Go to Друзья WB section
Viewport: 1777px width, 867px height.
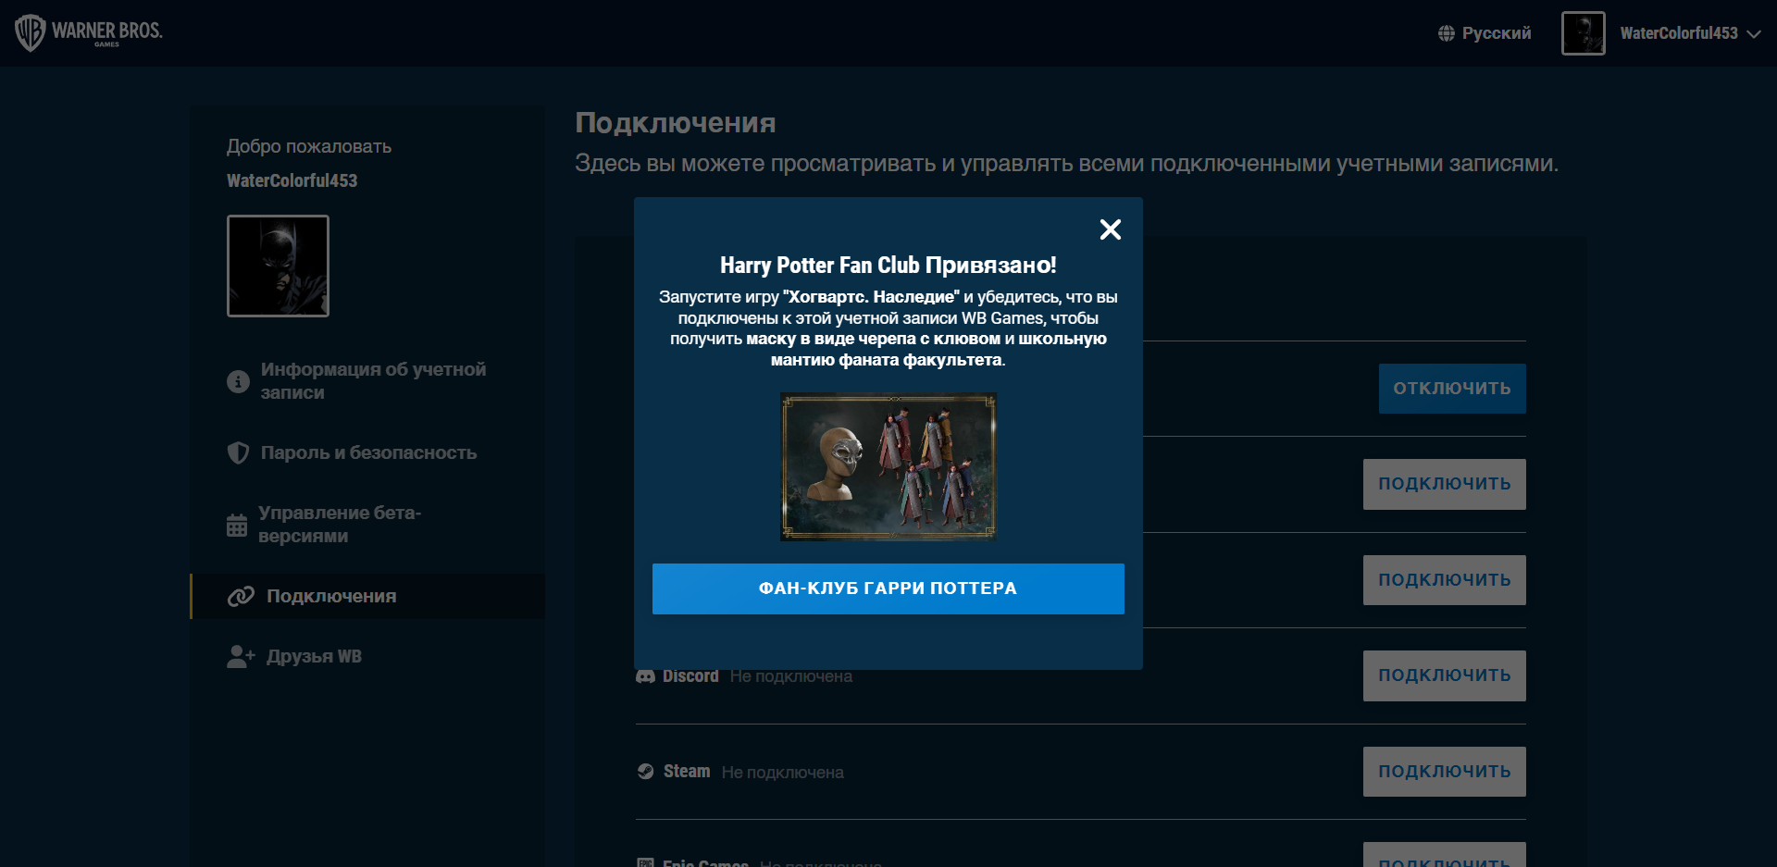pos(314,656)
